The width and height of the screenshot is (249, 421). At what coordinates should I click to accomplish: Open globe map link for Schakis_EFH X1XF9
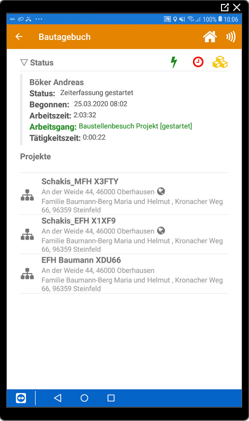coord(161,231)
